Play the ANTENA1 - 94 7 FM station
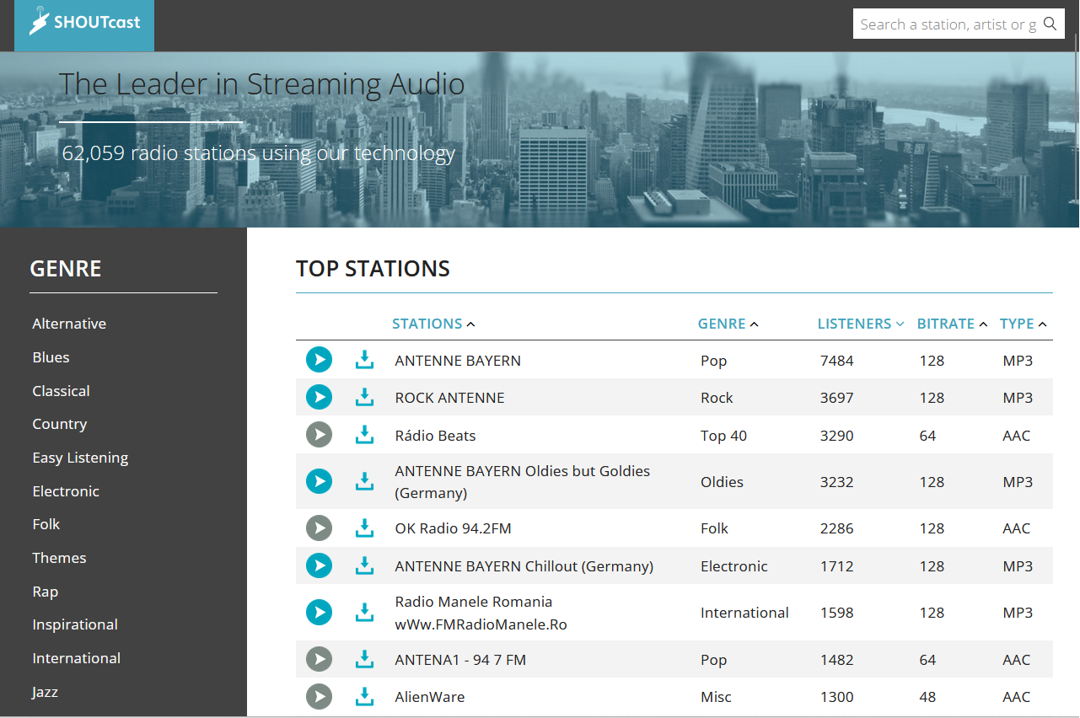The width and height of the screenshot is (1080, 718). [x=319, y=659]
